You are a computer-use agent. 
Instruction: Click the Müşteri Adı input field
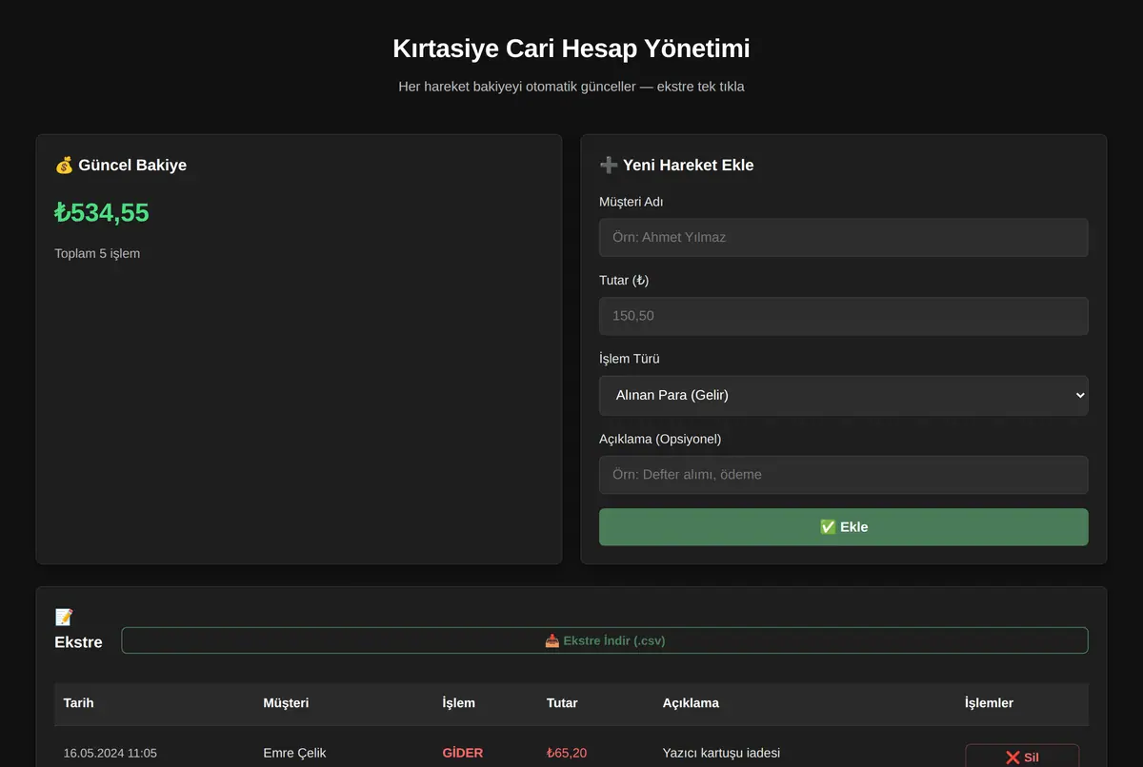pos(843,237)
